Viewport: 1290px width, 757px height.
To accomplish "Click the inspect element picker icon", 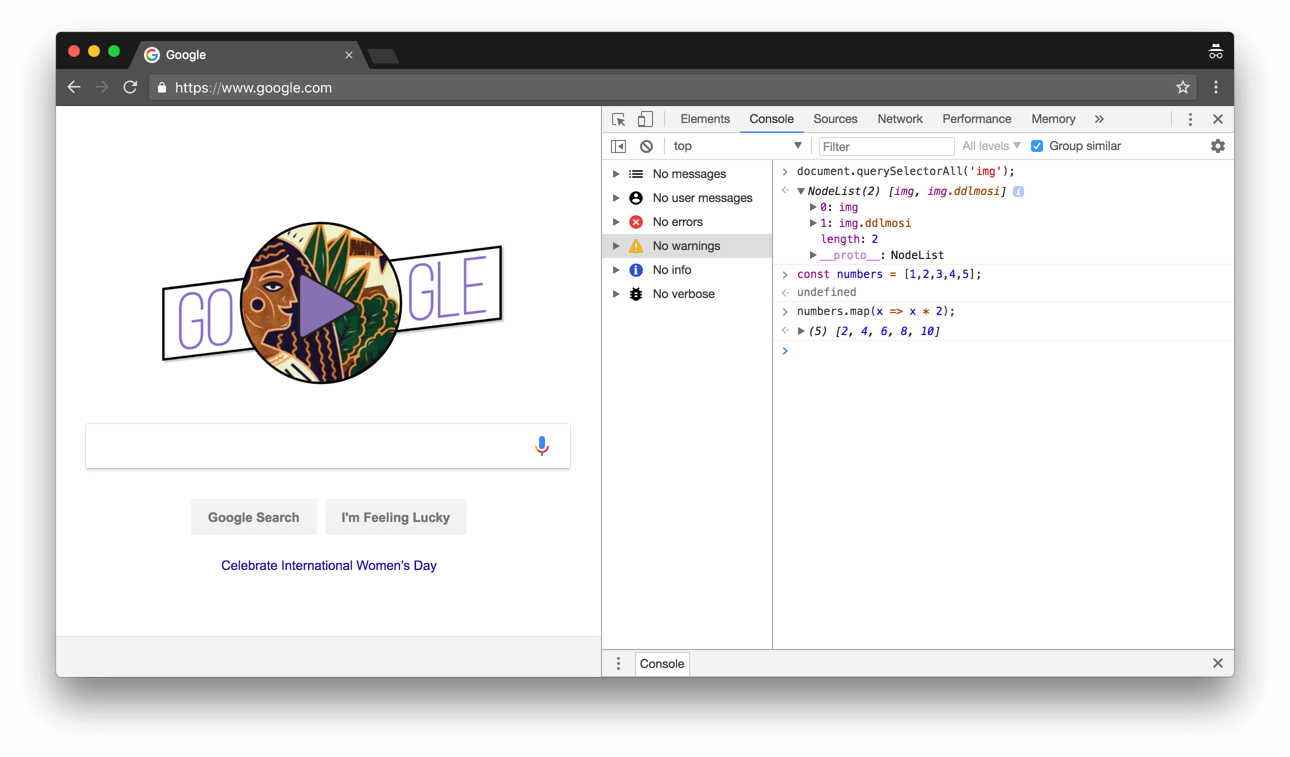I will tap(618, 119).
